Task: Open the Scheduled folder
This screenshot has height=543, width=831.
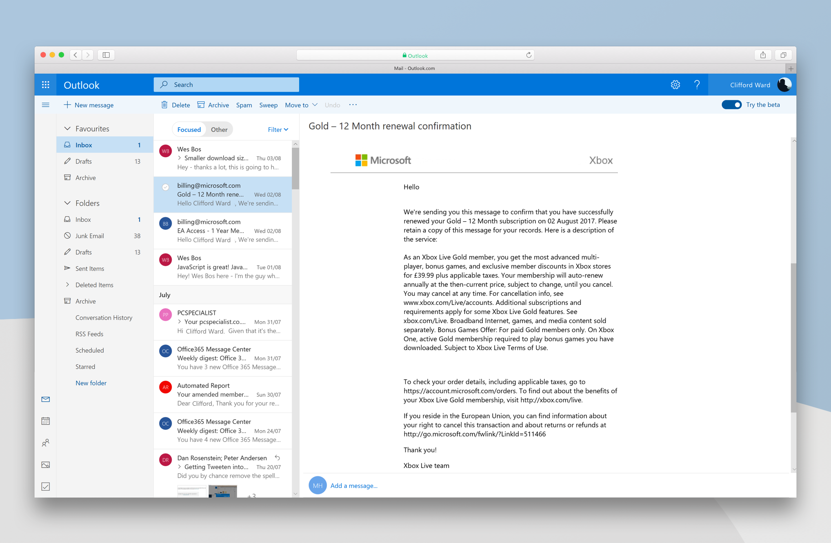Action: point(105,350)
